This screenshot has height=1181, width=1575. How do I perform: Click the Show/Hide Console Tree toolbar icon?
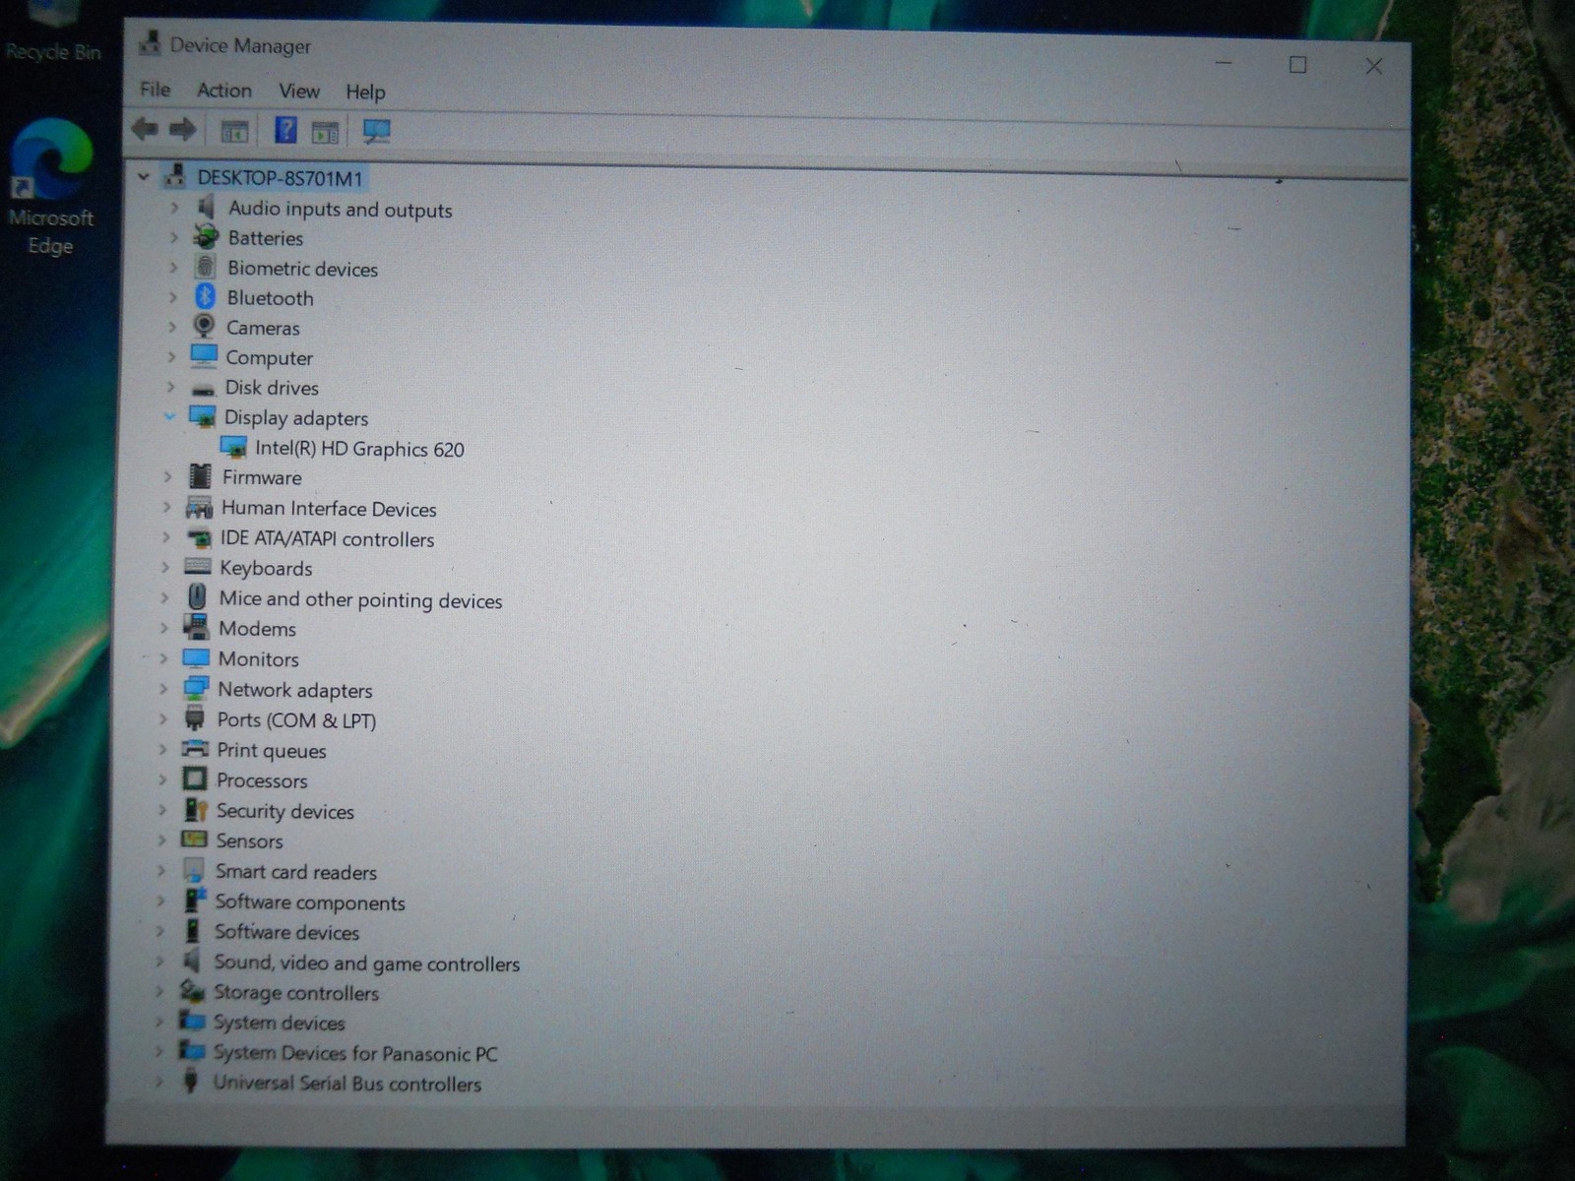[234, 130]
